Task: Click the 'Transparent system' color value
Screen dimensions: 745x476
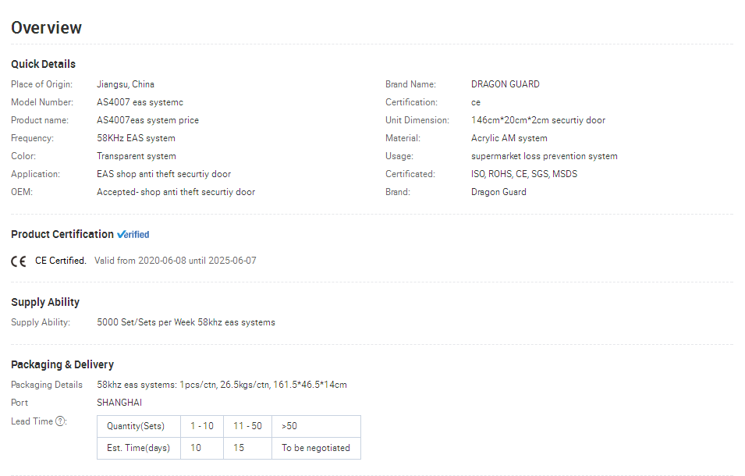Action: pos(137,156)
